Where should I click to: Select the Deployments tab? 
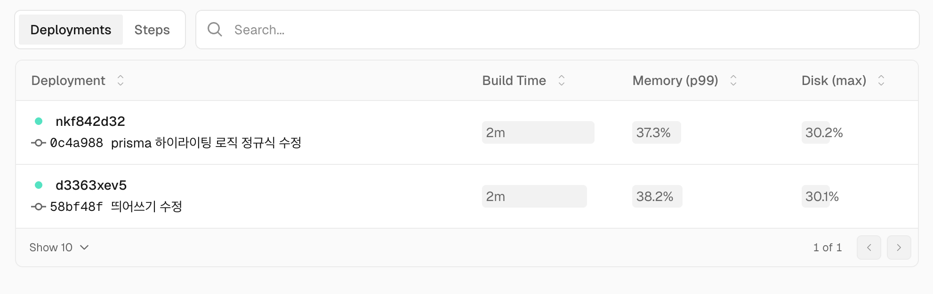[71, 30]
